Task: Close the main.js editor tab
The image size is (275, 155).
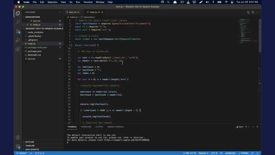Action: (x=102, y=12)
